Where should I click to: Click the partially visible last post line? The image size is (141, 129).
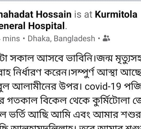[70, 127]
